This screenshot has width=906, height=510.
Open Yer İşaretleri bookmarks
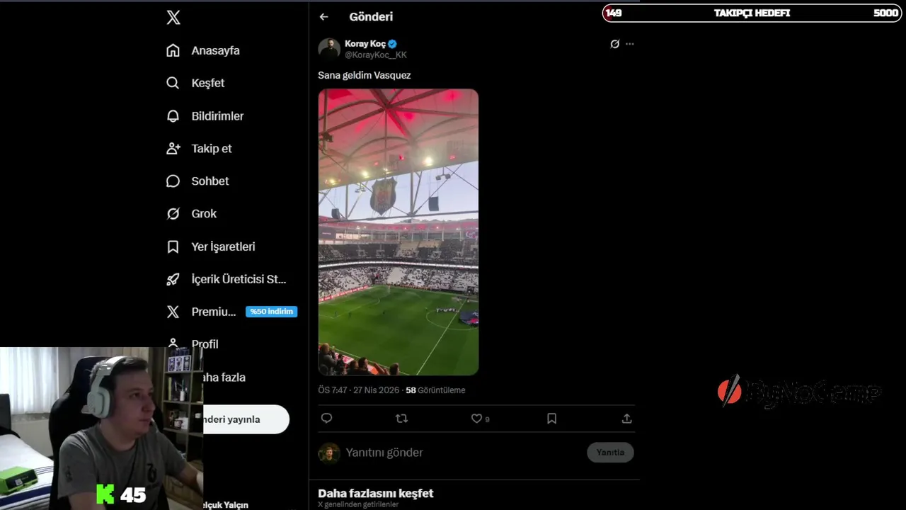pyautogui.click(x=211, y=246)
